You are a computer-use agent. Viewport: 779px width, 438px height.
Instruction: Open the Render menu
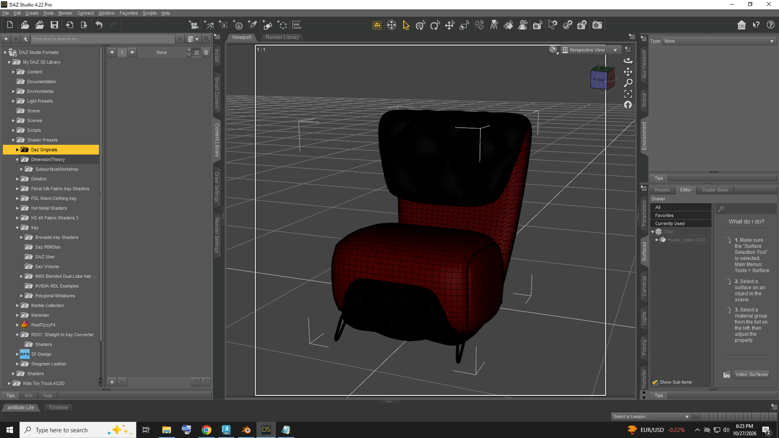click(65, 13)
